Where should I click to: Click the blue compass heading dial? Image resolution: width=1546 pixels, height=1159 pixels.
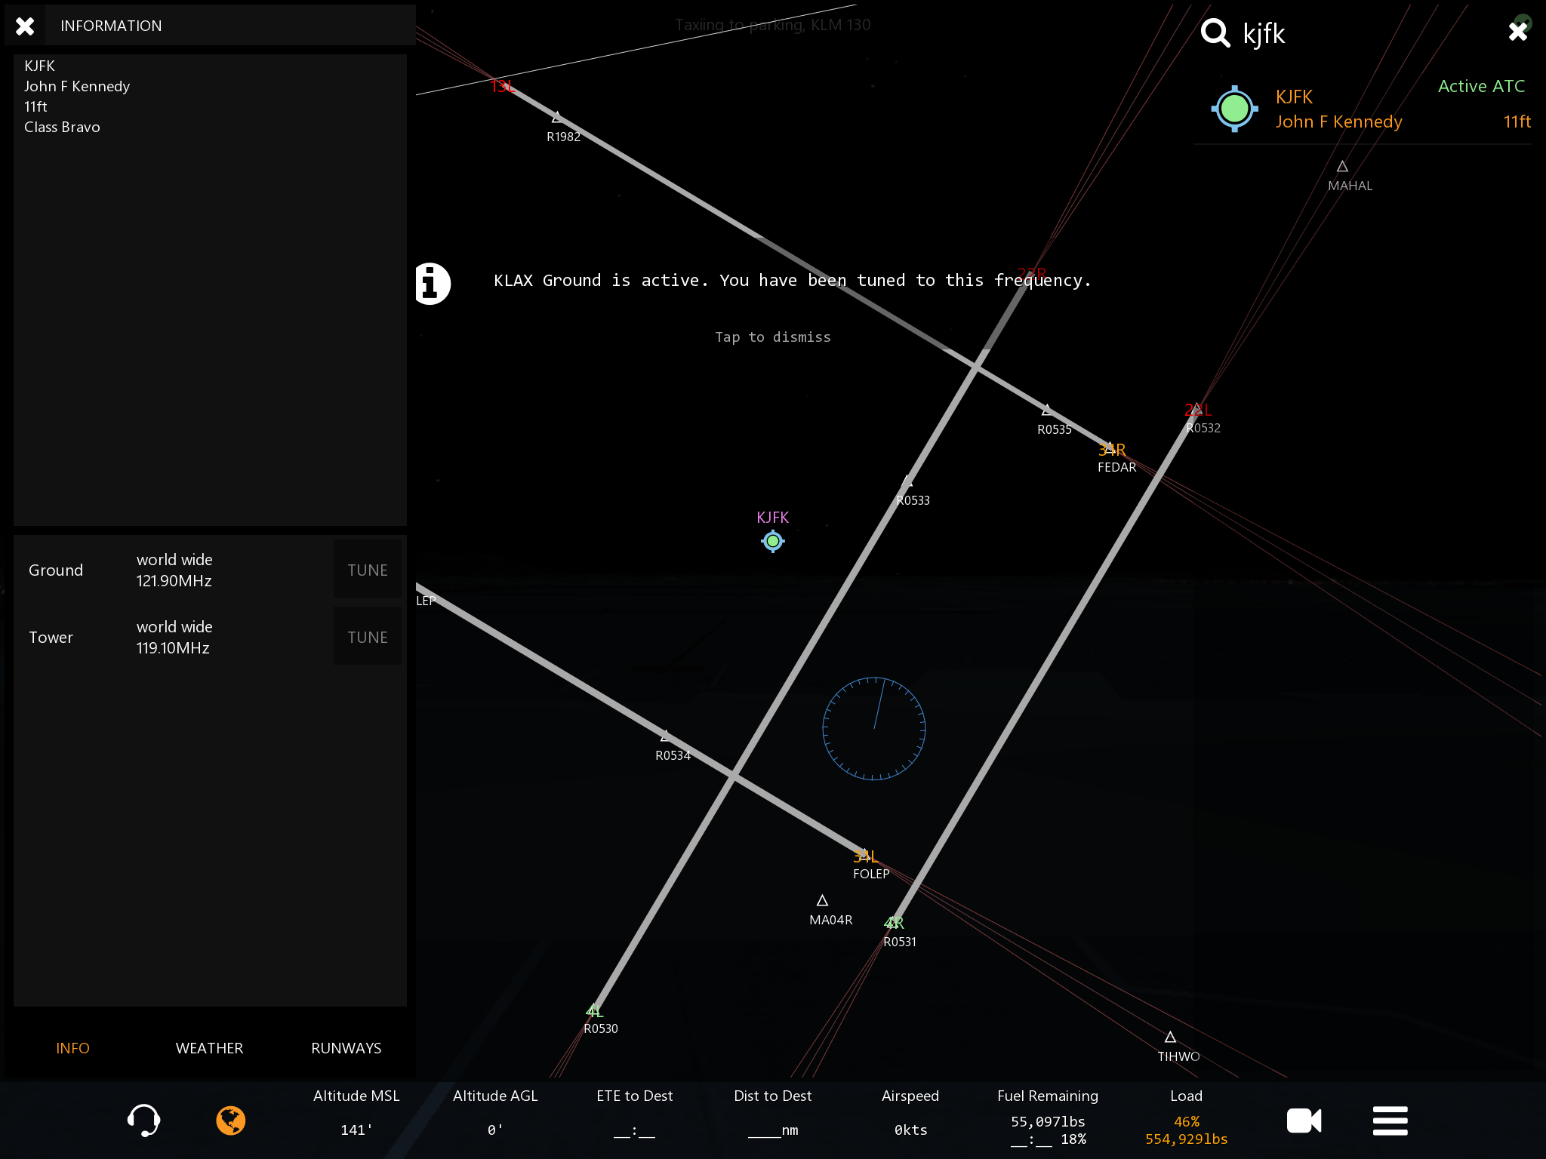tap(874, 728)
